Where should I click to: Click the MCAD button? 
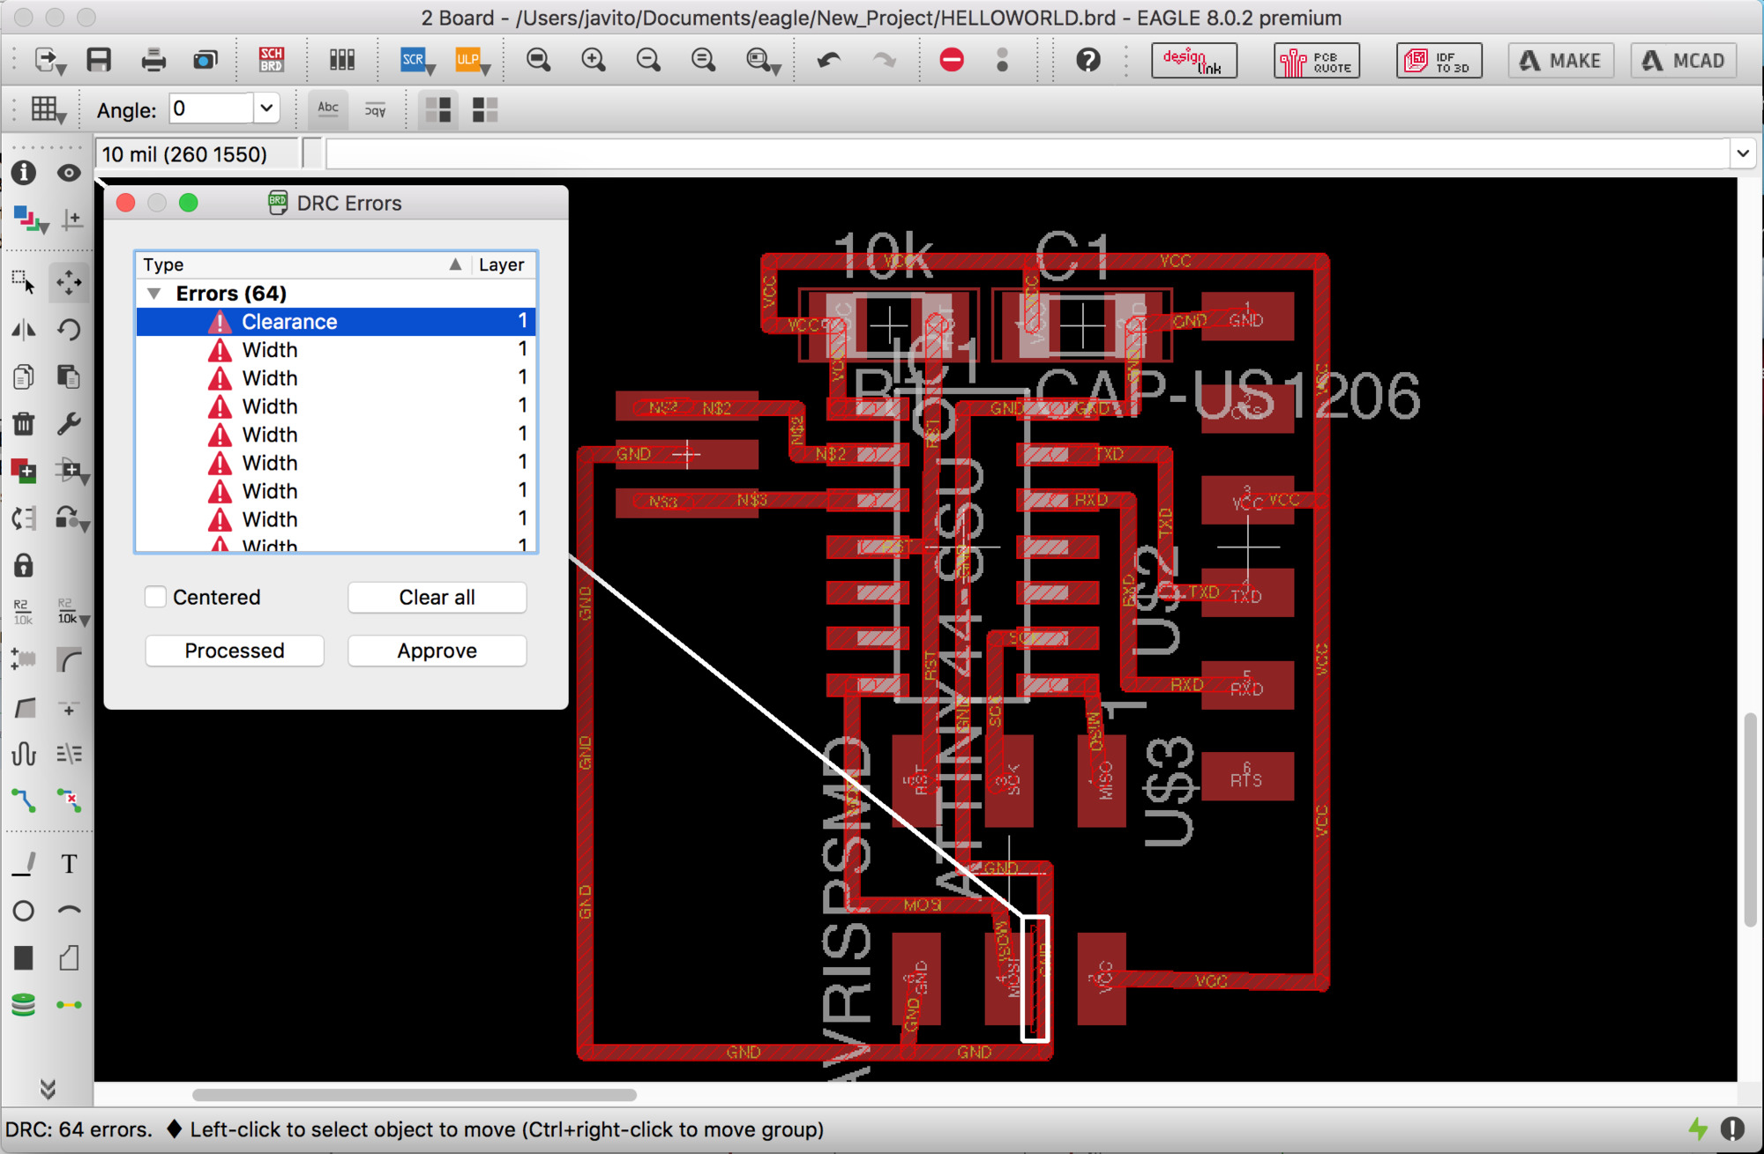pos(1683,61)
